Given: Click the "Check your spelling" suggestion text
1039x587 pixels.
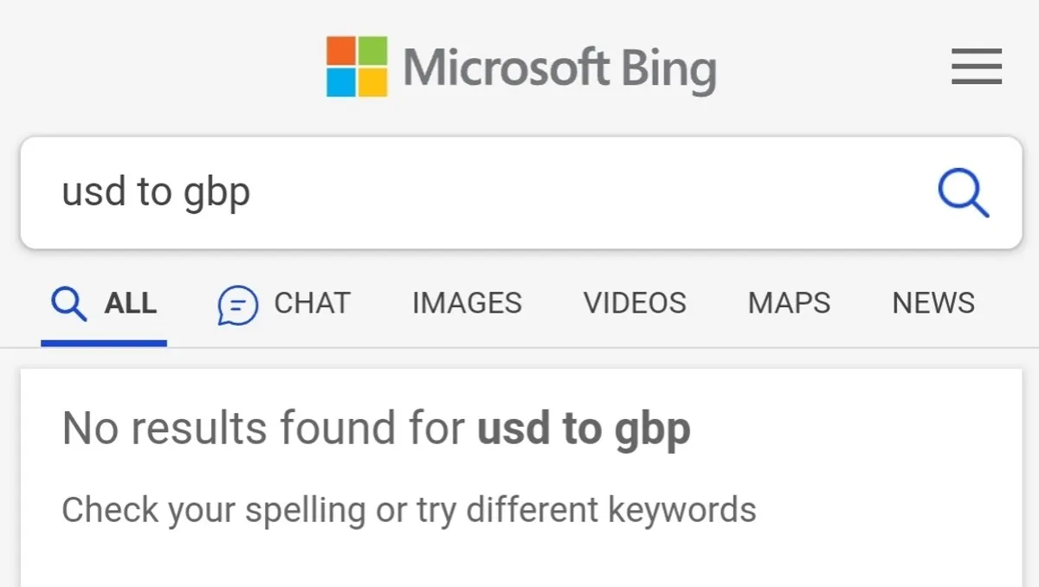Looking at the screenshot, I should coord(409,510).
